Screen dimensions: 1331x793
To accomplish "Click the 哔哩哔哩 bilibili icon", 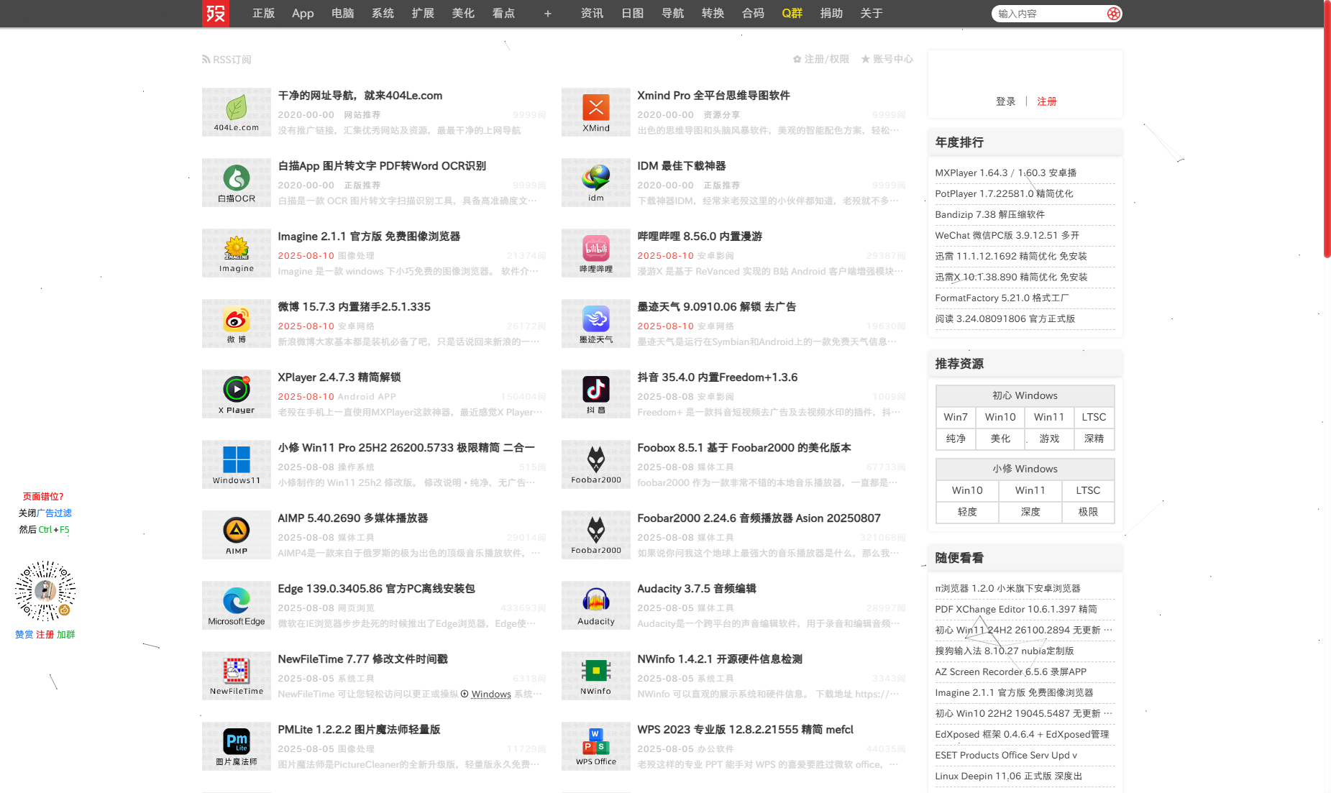I will [x=596, y=253].
